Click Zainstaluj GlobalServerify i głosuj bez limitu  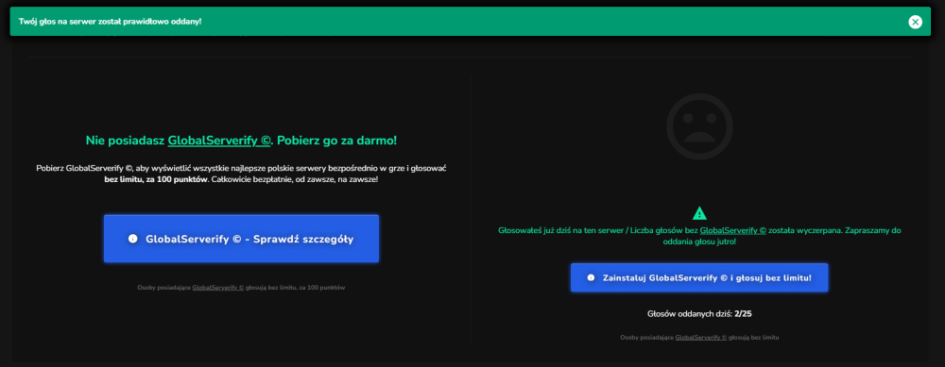point(699,278)
